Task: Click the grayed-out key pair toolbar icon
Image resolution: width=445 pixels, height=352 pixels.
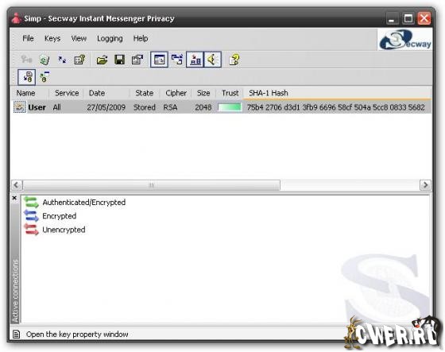Action: pyautogui.click(x=27, y=60)
